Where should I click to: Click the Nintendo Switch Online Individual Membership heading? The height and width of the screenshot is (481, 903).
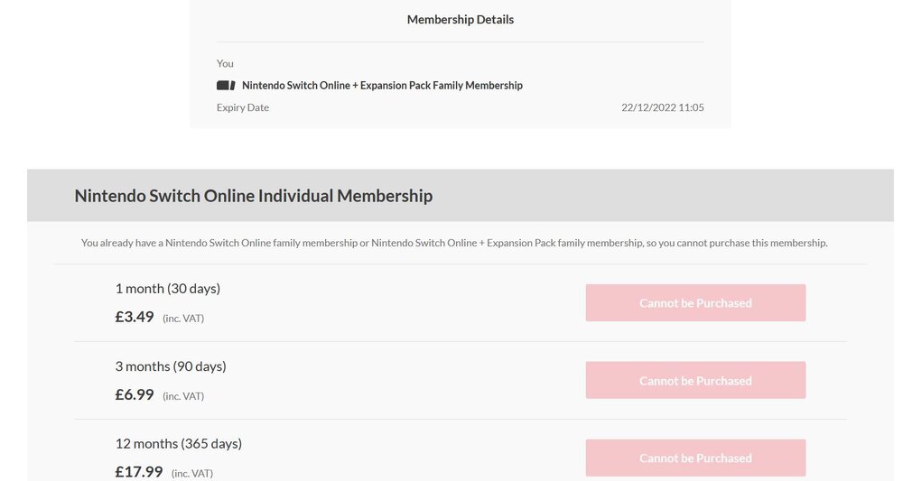click(254, 196)
